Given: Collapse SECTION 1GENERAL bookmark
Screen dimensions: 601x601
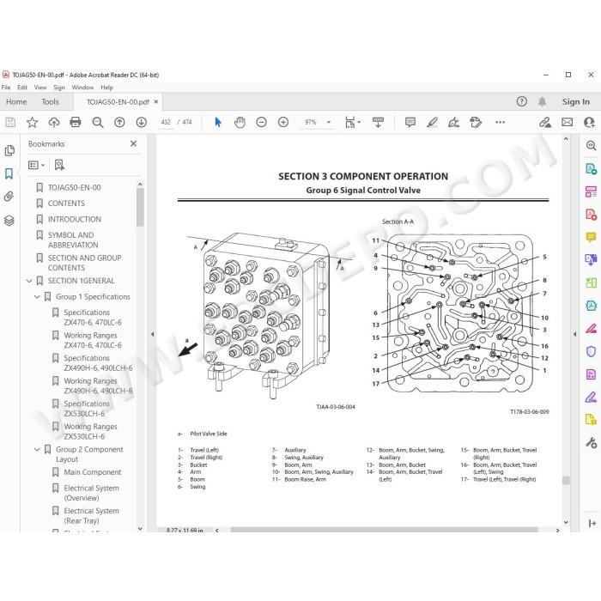Looking at the screenshot, I should (29, 281).
